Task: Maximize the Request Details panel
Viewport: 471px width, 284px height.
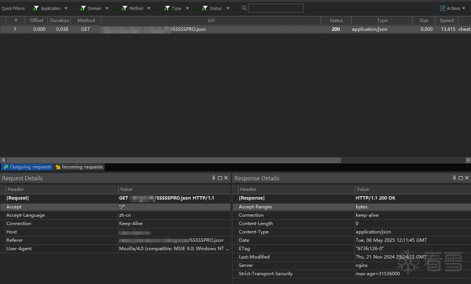Action: pos(220,178)
